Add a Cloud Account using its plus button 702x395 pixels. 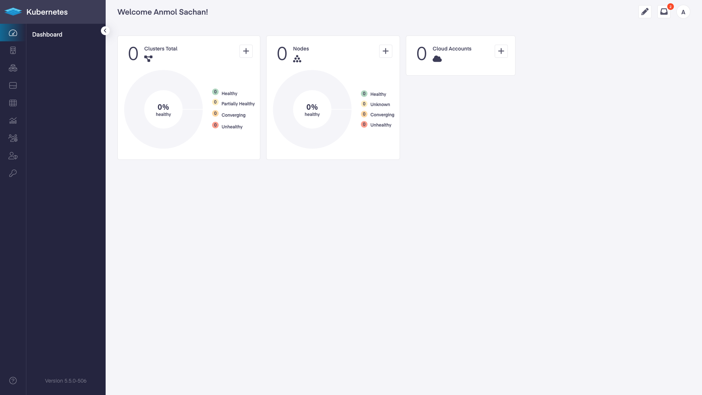[x=501, y=51]
